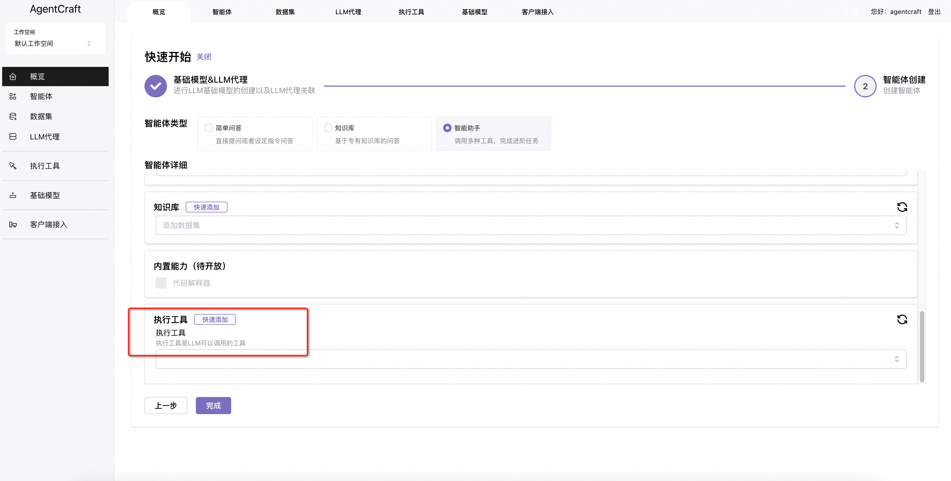Click the tool icon beside 执行工具 in sidebar
Viewport: 951px width, 481px height.
(13, 166)
